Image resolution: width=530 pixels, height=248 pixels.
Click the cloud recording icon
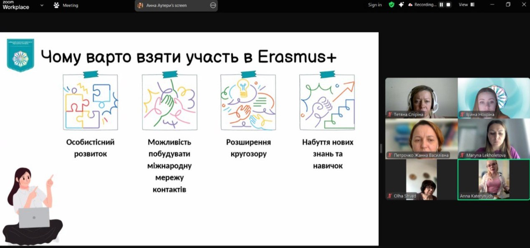tap(410, 5)
